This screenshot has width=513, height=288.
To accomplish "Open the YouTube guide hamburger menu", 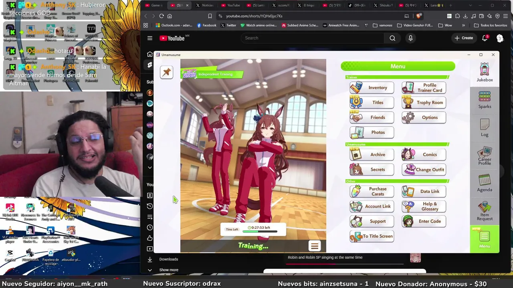I will click(150, 38).
